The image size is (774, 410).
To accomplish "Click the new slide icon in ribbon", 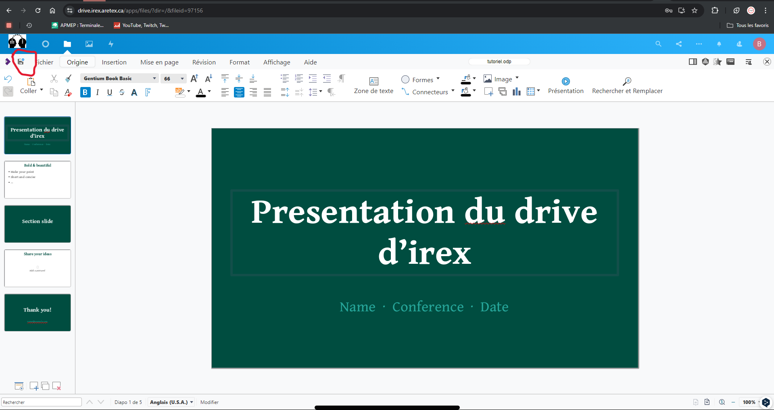I will point(488,92).
